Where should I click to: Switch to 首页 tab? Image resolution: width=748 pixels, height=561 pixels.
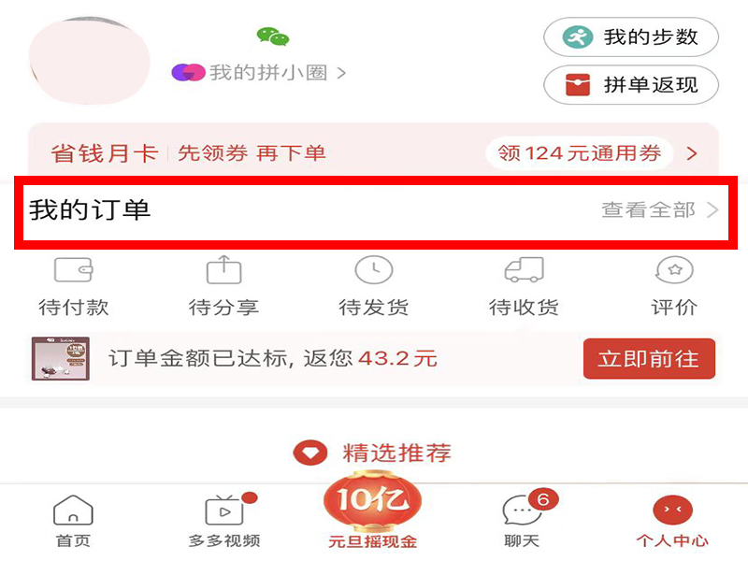point(73,522)
